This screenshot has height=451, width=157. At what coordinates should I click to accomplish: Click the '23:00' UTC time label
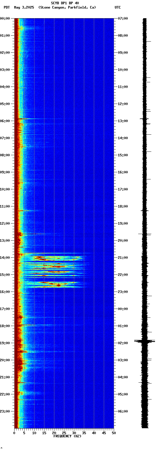click(123, 292)
